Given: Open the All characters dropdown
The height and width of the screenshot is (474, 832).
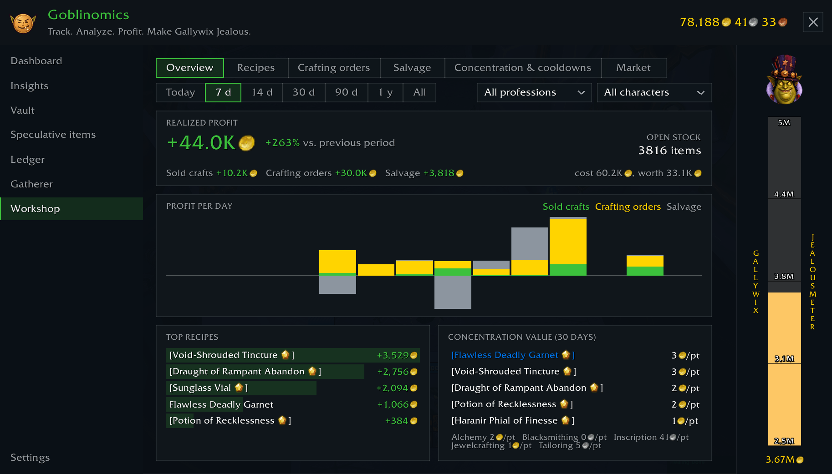Looking at the screenshot, I should coord(654,92).
